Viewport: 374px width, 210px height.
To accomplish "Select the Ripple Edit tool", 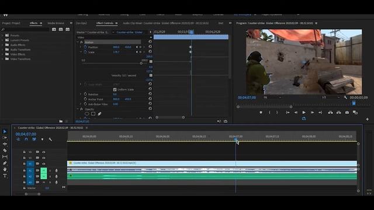I will pos(5,144).
